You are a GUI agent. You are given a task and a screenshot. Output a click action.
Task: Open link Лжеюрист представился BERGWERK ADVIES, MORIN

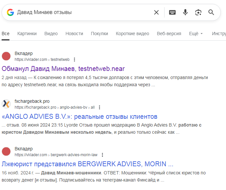pos(87,164)
